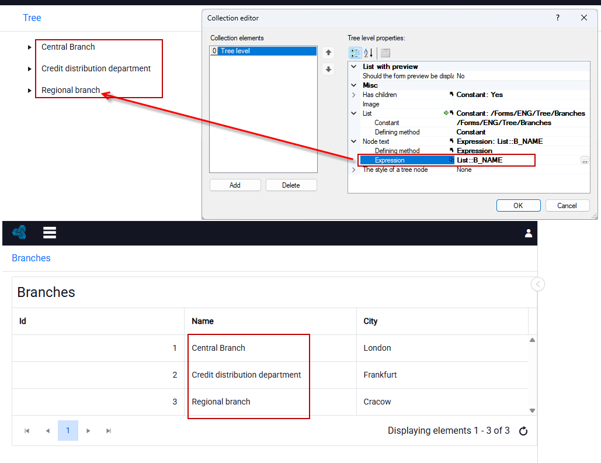
Task: Expand the Regional branch tree node
Action: coord(30,91)
